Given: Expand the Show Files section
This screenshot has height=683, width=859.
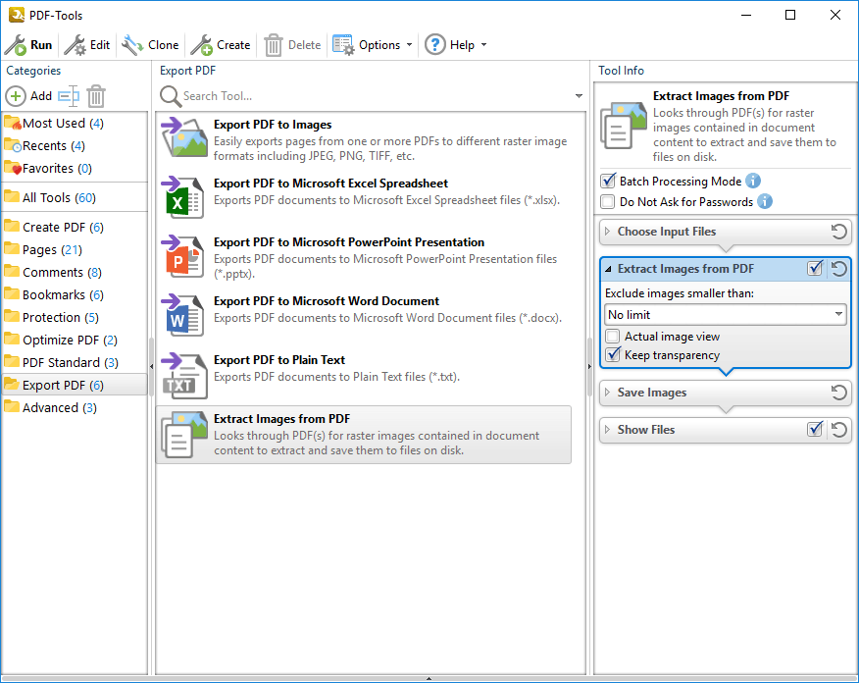Looking at the screenshot, I should (x=608, y=430).
